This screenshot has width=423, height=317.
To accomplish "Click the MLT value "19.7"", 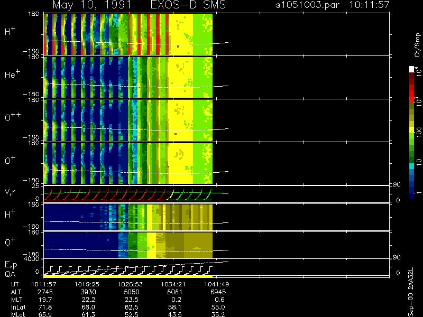I will [x=46, y=300].
